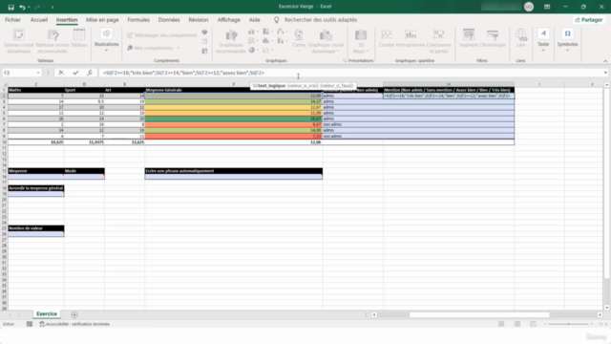
Task: Click the Lien icon
Action: (x=521, y=38)
